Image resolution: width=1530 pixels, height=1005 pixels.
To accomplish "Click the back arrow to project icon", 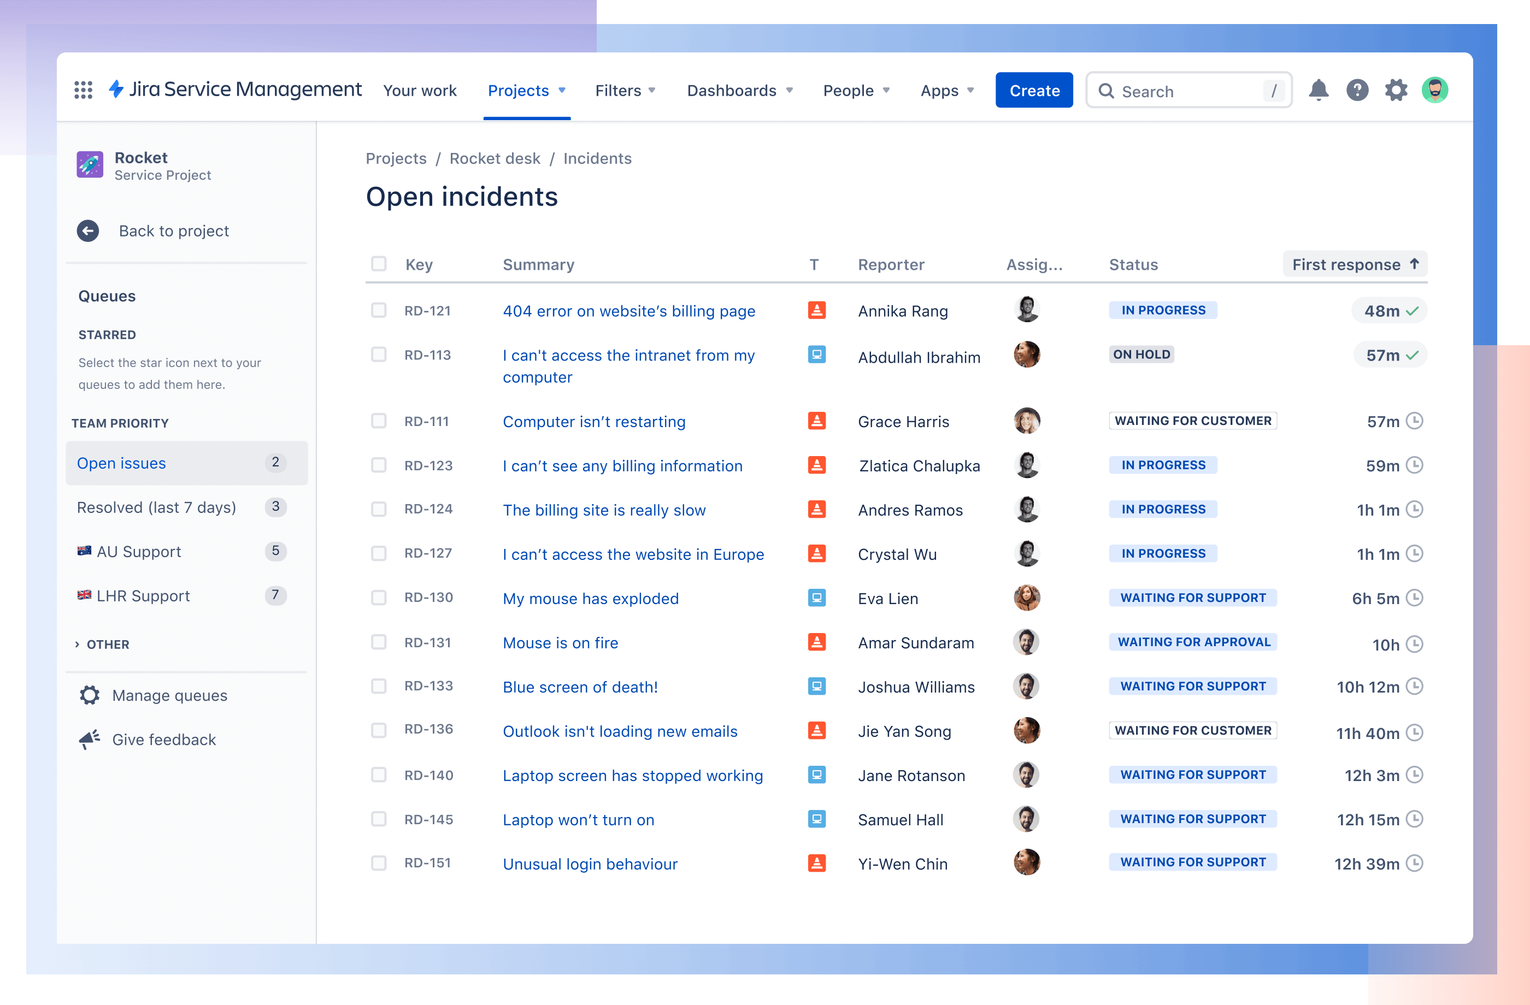I will click(89, 230).
